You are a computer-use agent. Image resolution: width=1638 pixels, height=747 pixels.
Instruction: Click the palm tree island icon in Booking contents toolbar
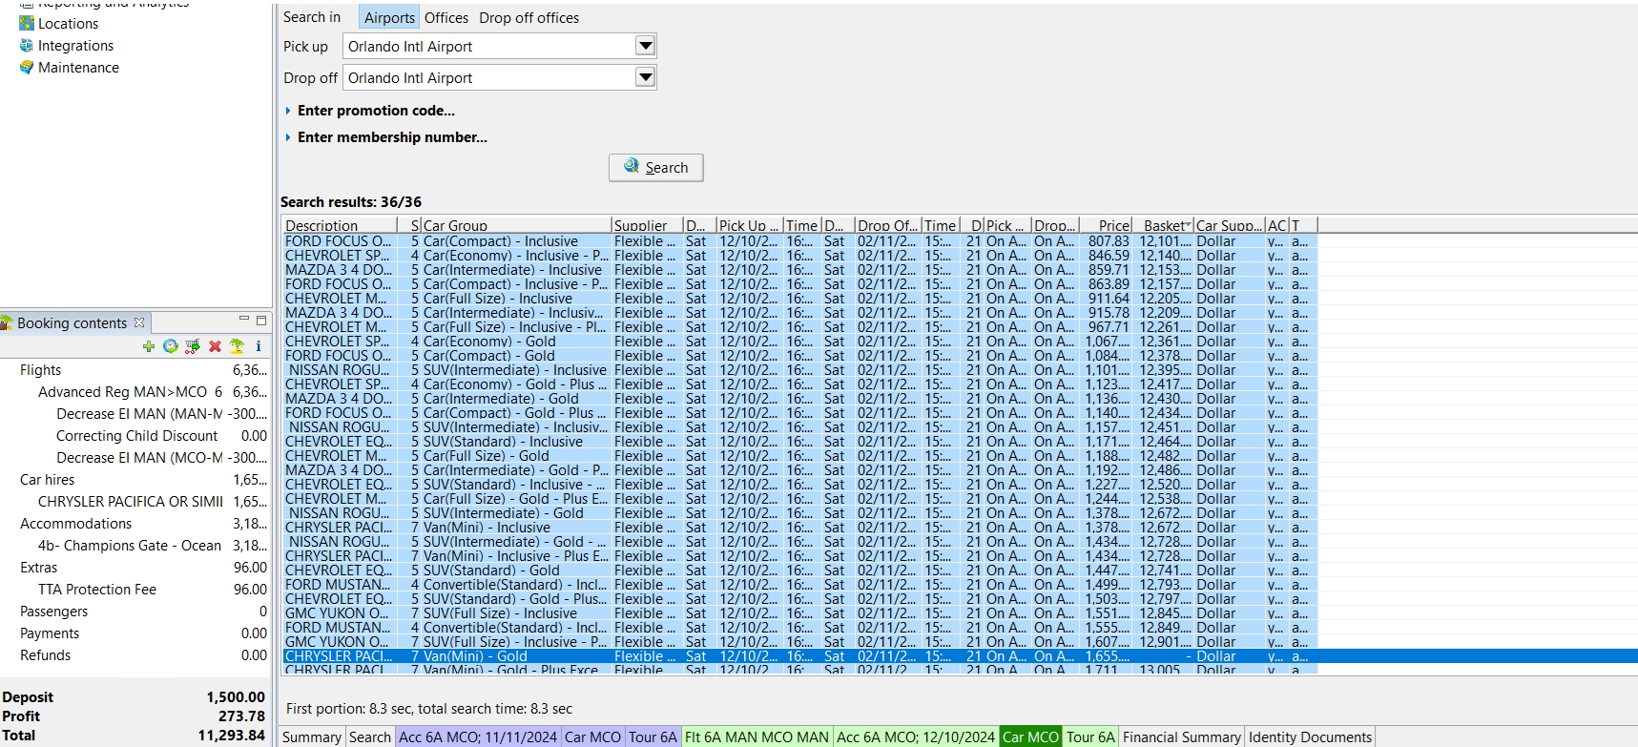(237, 346)
